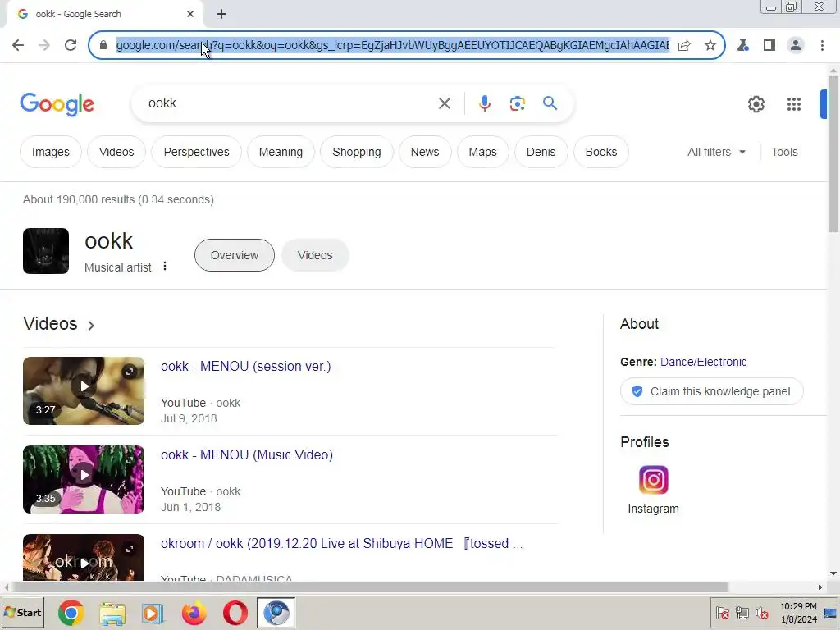The image size is (840, 630).
Task: Open media player from taskbar
Action: click(153, 613)
